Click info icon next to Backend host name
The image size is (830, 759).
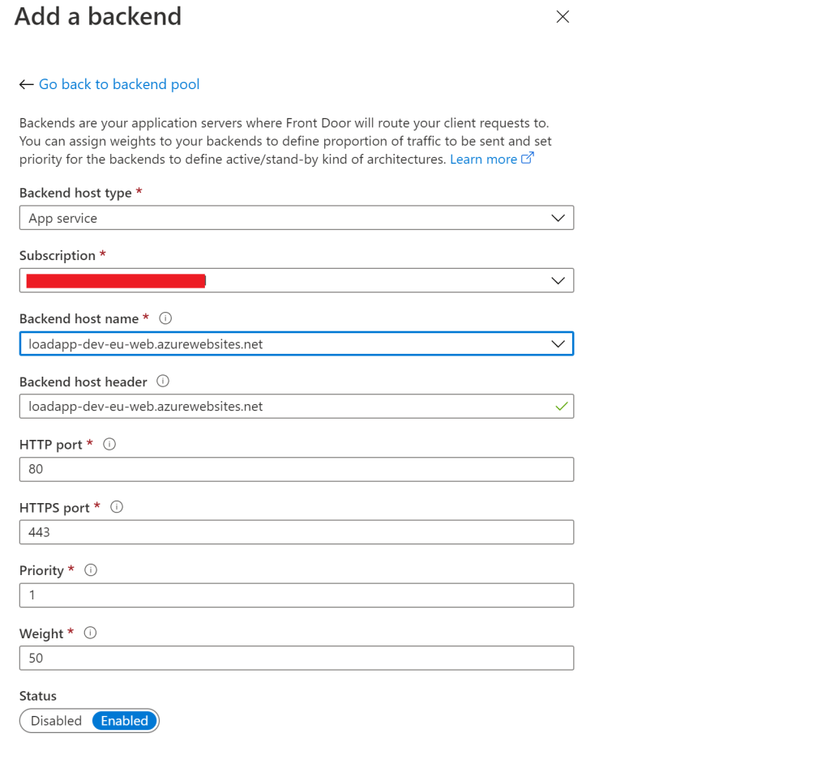pos(165,318)
